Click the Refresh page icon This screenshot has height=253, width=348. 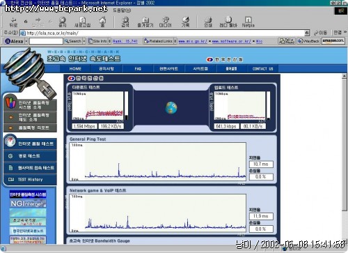(x=82, y=22)
